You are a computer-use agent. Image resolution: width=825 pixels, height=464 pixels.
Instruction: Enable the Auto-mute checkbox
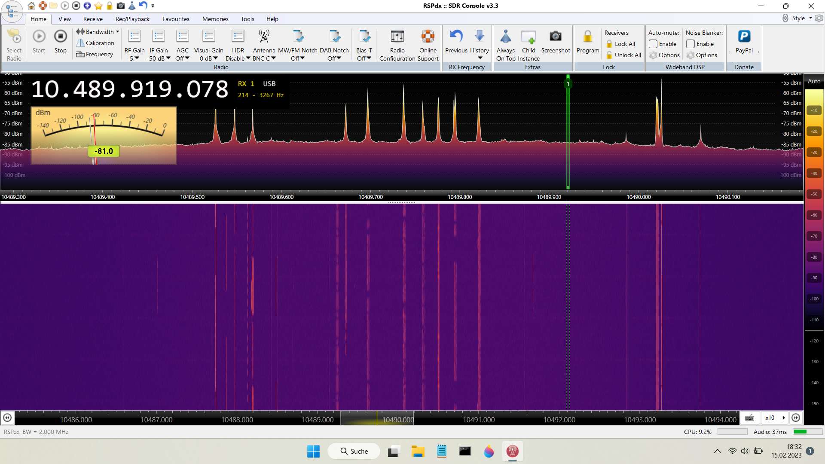pos(653,44)
